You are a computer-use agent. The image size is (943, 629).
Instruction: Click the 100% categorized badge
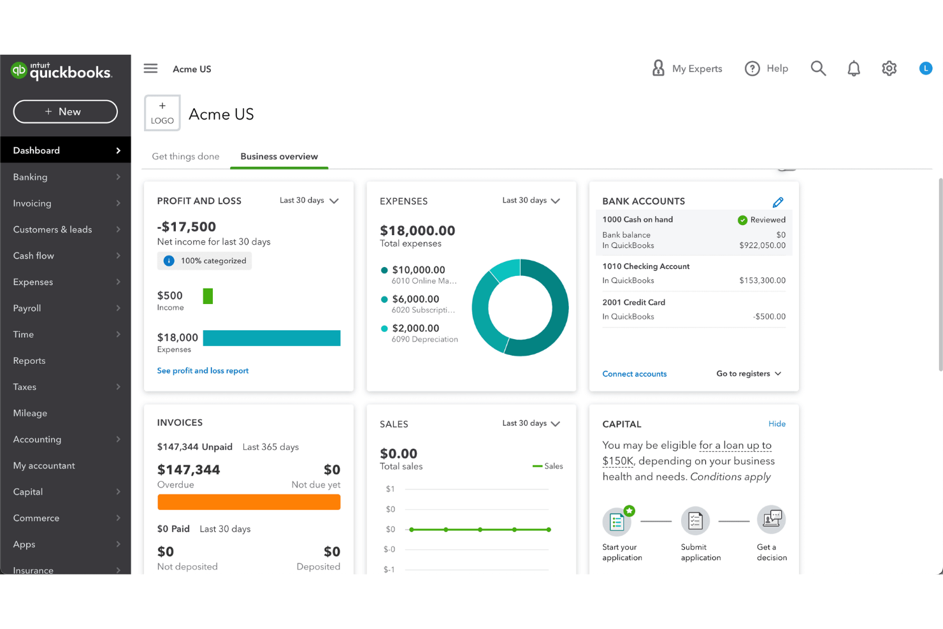[x=205, y=261]
